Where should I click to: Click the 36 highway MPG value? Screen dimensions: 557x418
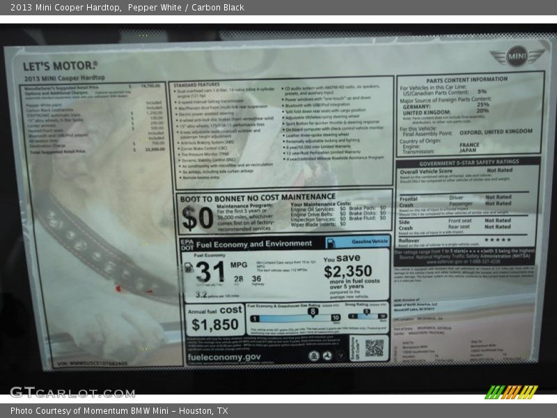click(x=256, y=279)
